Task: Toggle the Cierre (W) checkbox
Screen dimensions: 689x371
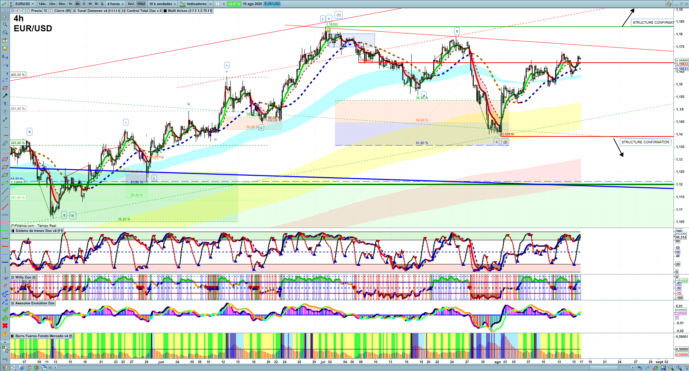Action: click(x=51, y=11)
